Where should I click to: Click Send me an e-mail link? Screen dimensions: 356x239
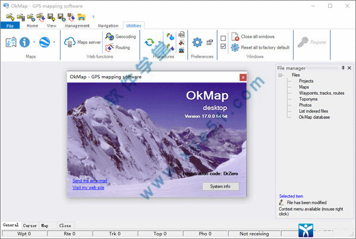[90, 181]
